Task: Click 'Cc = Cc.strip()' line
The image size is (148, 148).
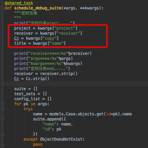Action: pos(32,79)
